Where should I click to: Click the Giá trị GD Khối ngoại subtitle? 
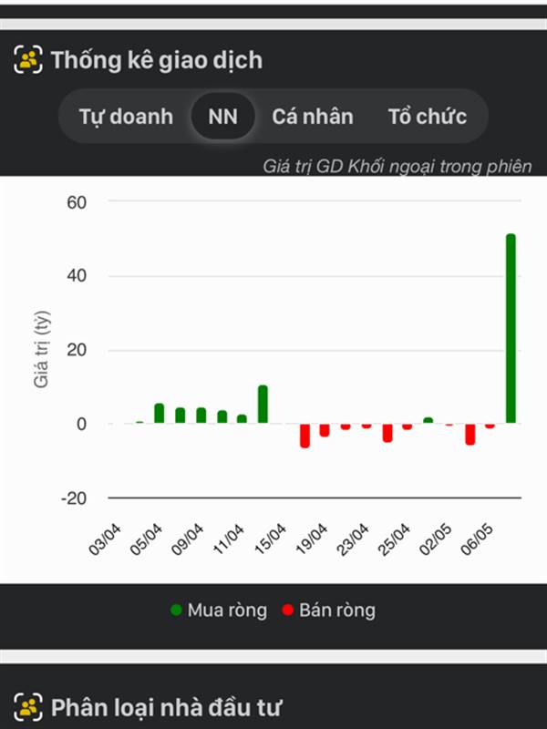(397, 167)
